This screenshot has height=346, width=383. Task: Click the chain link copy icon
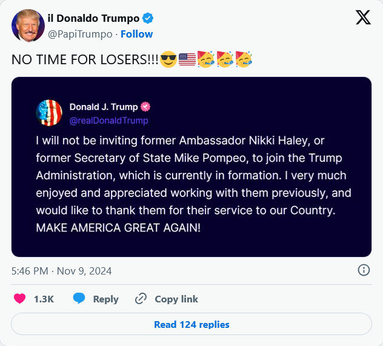click(x=141, y=299)
